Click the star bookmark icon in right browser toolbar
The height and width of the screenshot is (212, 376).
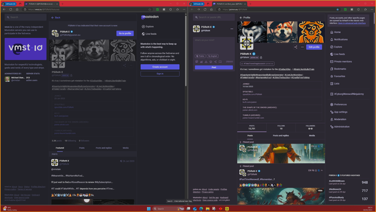[338, 9]
